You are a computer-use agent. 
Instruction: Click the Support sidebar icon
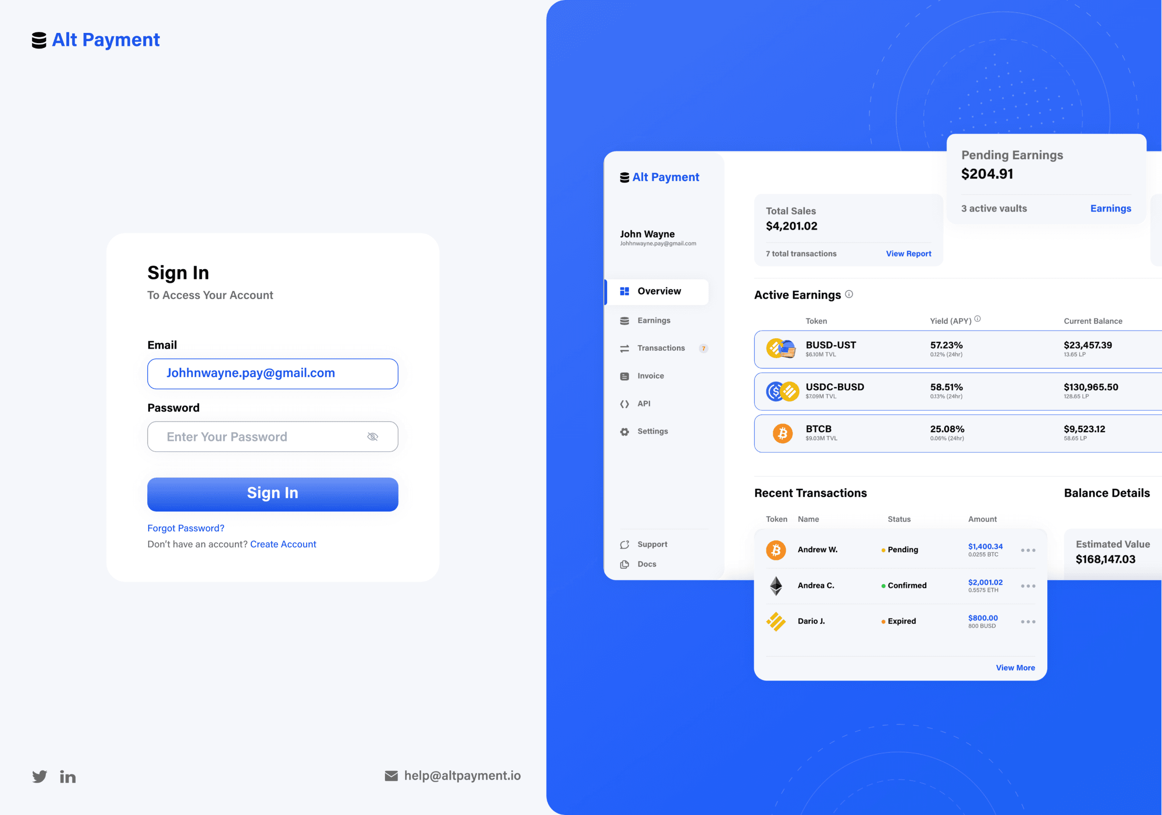[624, 543]
